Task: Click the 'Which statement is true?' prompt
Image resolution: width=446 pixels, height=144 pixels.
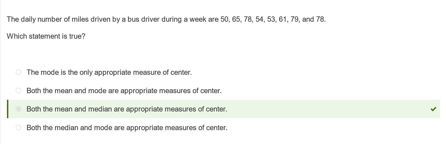Action: tap(46, 36)
